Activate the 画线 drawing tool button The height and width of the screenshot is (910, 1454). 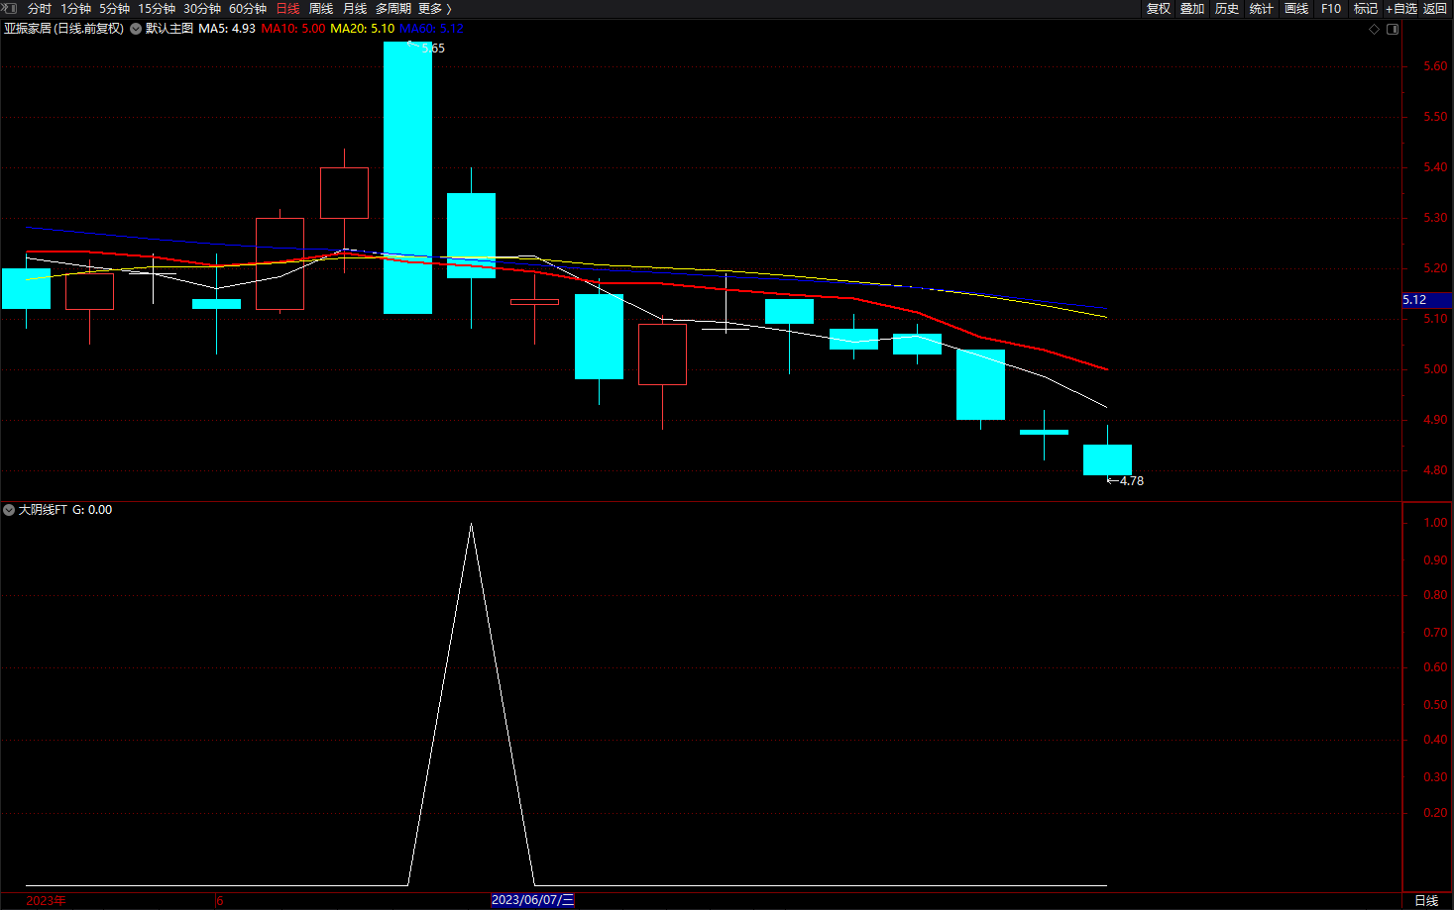click(1296, 9)
